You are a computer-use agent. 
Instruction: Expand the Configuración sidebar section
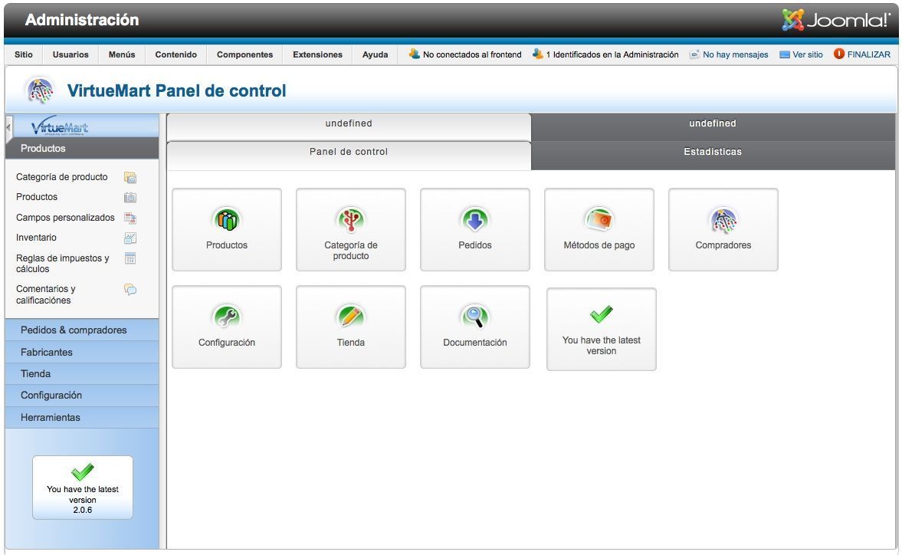(x=82, y=396)
